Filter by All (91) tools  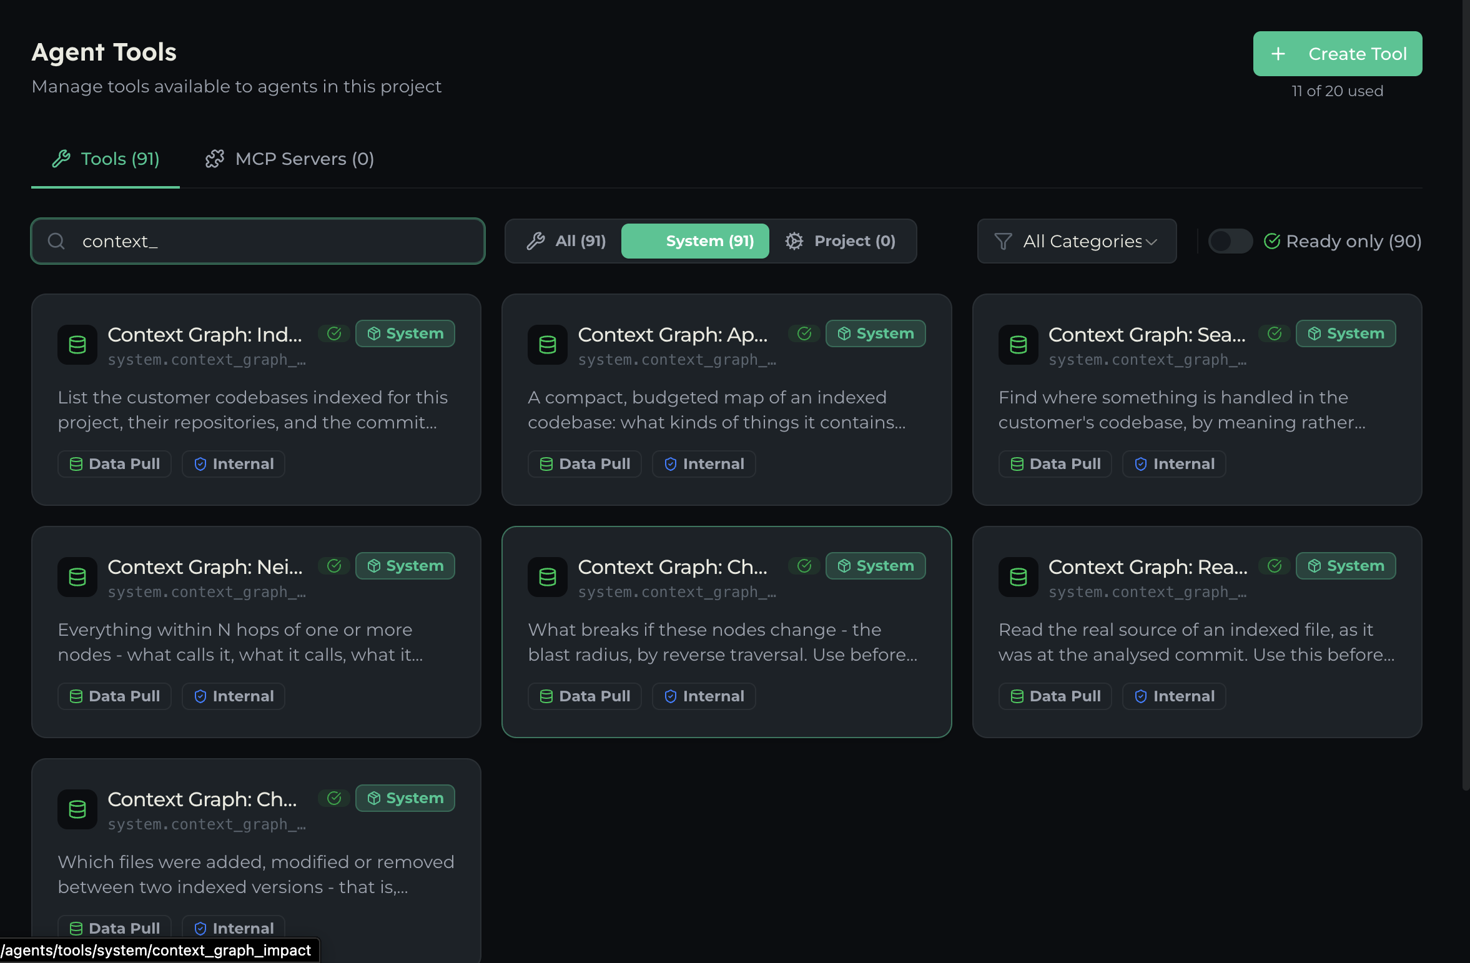pyautogui.click(x=566, y=241)
